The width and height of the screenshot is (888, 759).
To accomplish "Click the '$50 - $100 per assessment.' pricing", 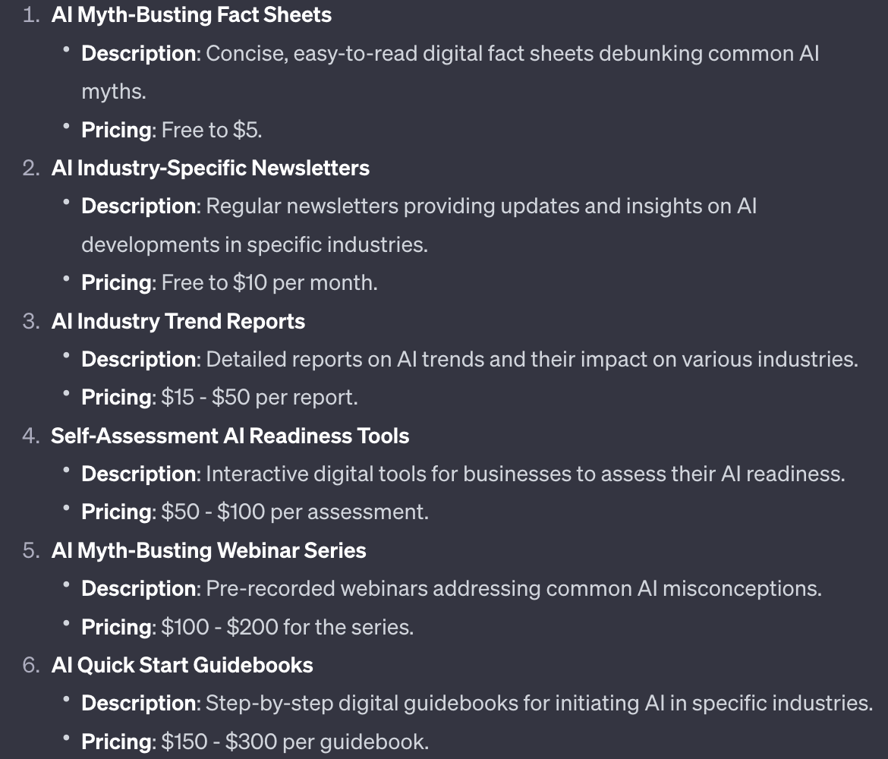I will tap(294, 512).
